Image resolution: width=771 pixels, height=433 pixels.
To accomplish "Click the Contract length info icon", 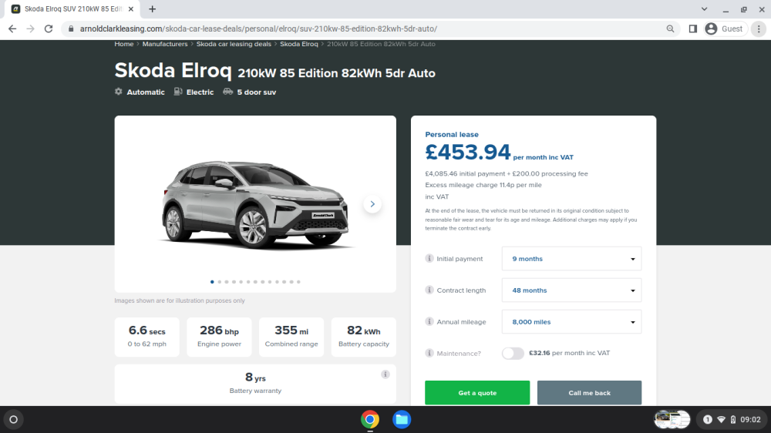I will tap(429, 290).
